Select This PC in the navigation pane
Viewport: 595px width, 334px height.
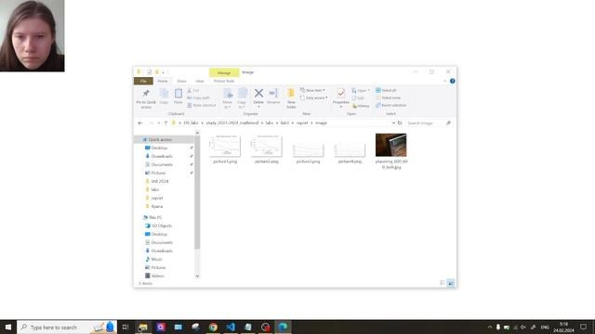click(155, 217)
